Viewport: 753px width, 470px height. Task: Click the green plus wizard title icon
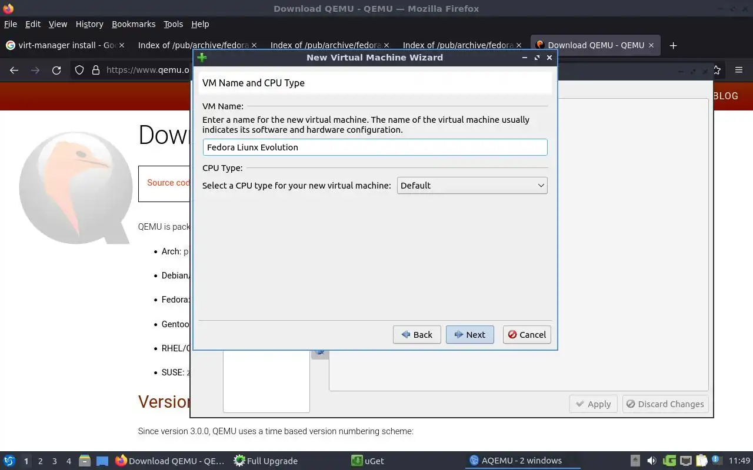[x=202, y=58]
